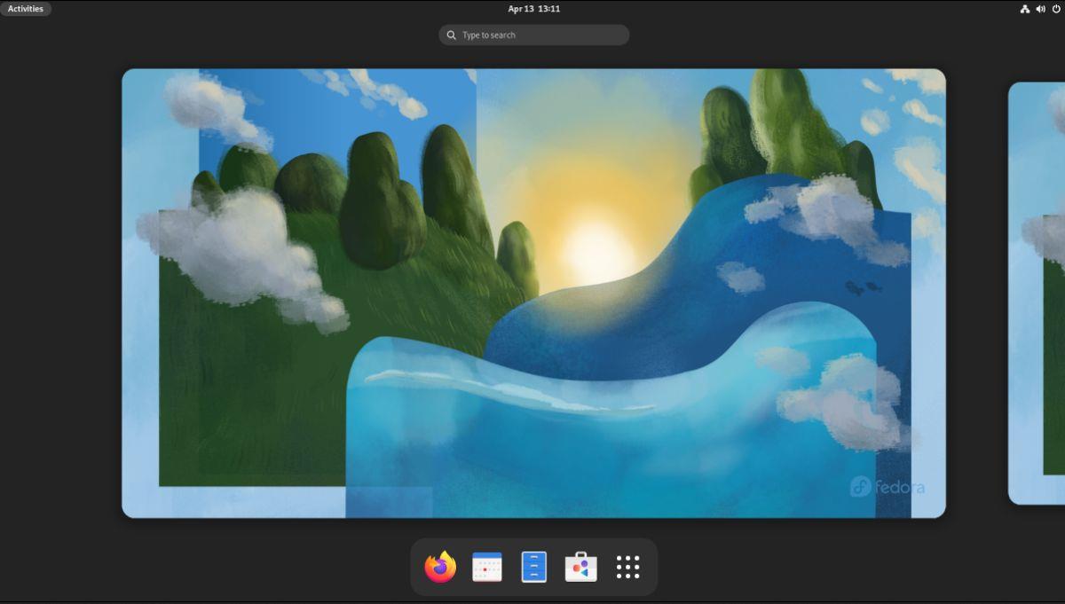The image size is (1065, 604).
Task: Click the magnifier icon in the search bar
Action: pyautogui.click(x=451, y=35)
